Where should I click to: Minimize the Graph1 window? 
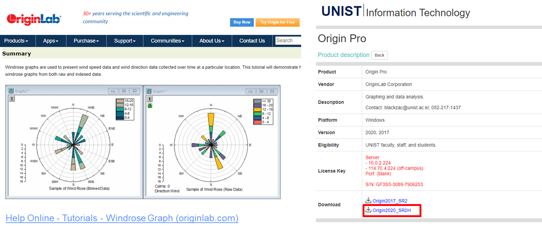pos(251,91)
